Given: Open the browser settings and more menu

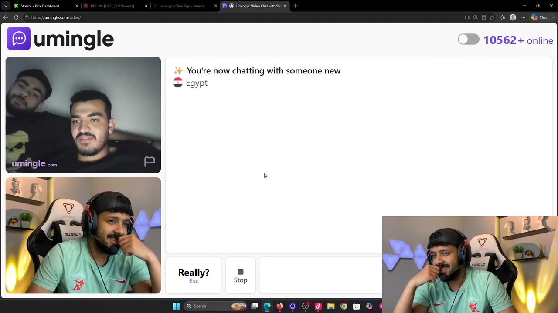Looking at the screenshot, I should point(524,17).
